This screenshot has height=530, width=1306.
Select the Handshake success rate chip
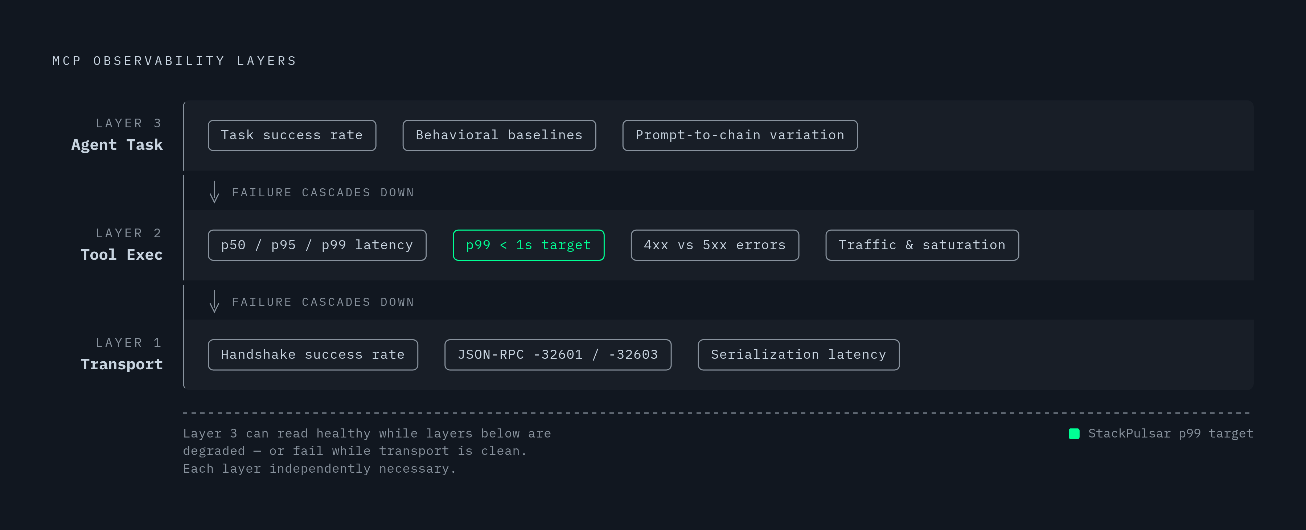(x=313, y=354)
